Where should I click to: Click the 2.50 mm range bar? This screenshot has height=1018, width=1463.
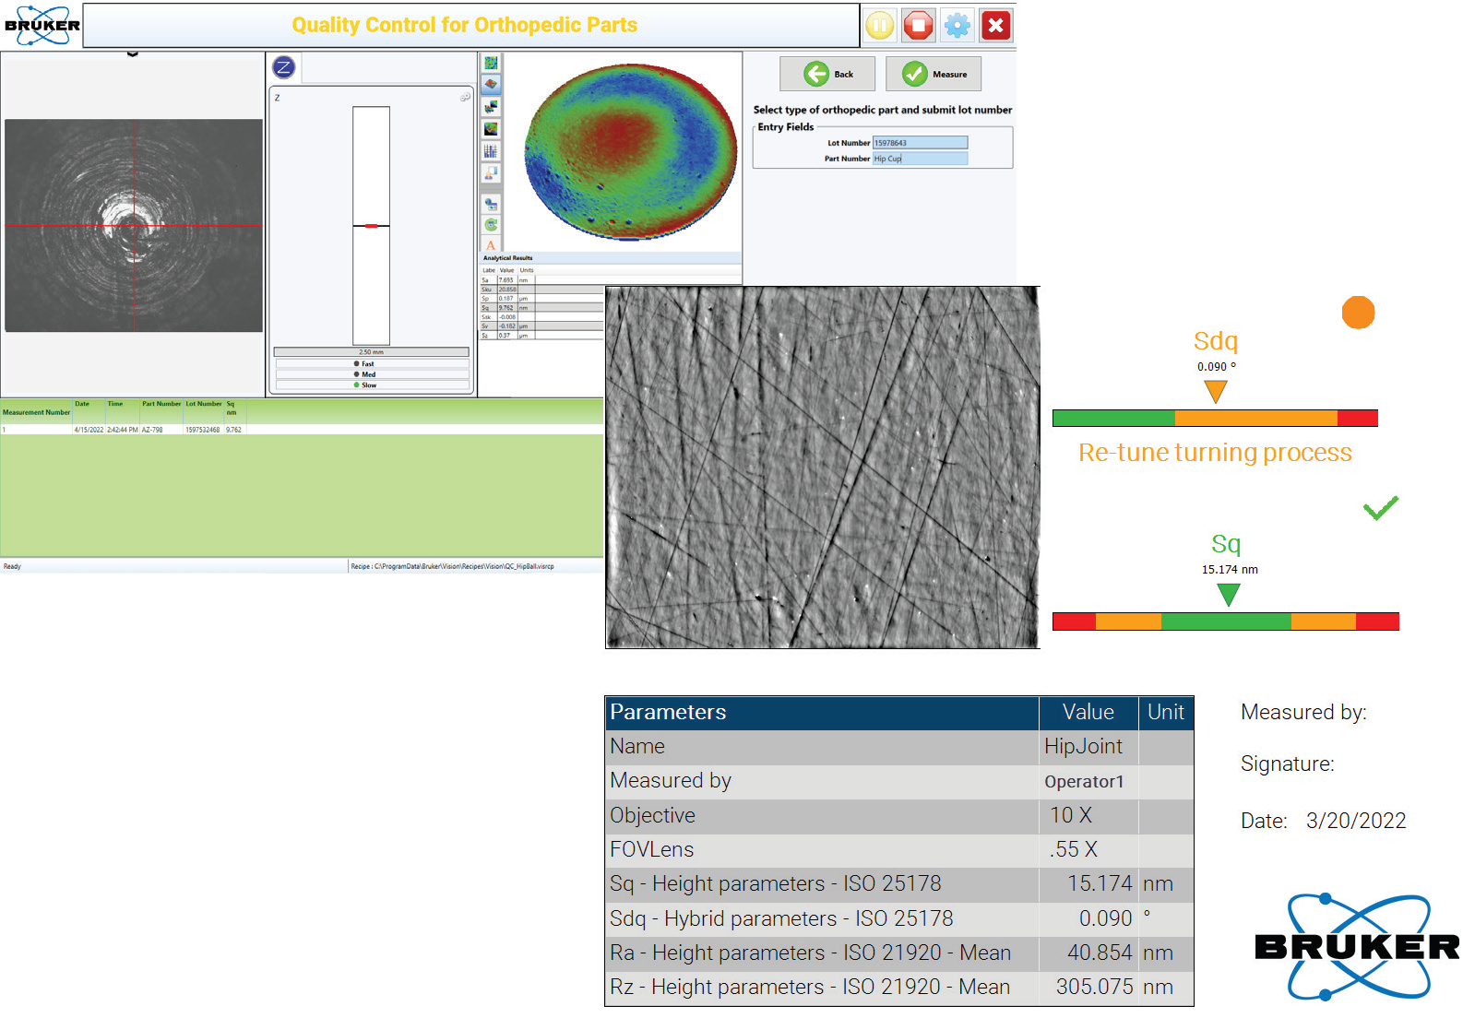tap(371, 352)
